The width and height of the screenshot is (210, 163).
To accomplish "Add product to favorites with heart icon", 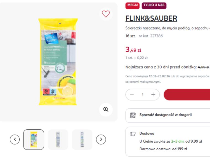I will point(106,14).
